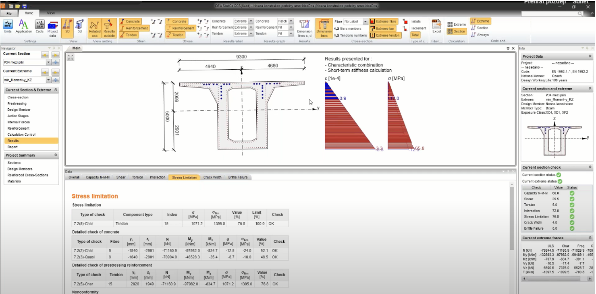Image resolution: width=596 pixels, height=294 pixels.
Task: Open the Current Section dropdown
Action: pyautogui.click(x=48, y=62)
